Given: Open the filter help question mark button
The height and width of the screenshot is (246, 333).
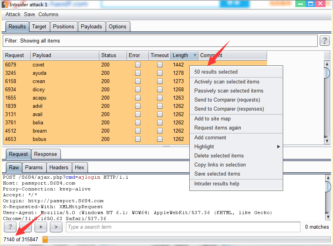Looking at the screenshot, I should pyautogui.click(x=324, y=41).
